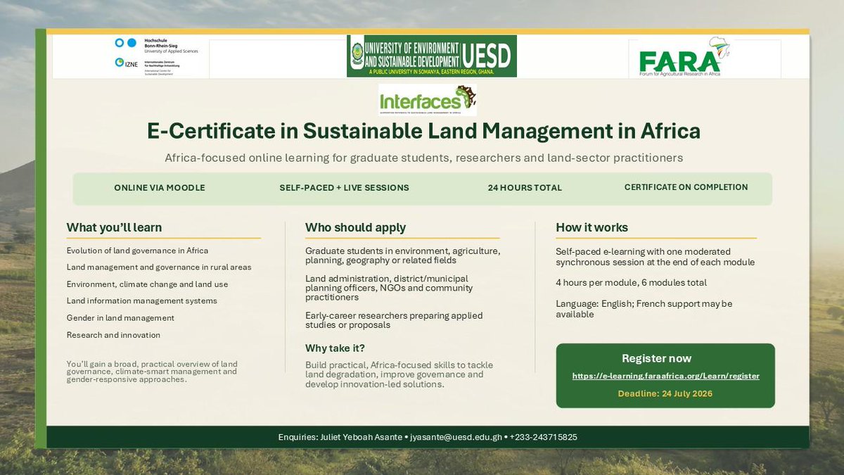
Task: Click 'Land information management systems'
Action: (x=141, y=301)
